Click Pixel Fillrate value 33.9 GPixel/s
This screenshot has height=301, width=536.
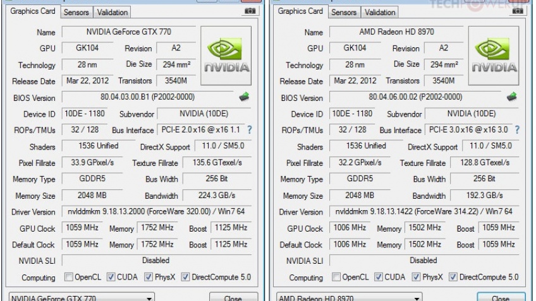(x=92, y=162)
